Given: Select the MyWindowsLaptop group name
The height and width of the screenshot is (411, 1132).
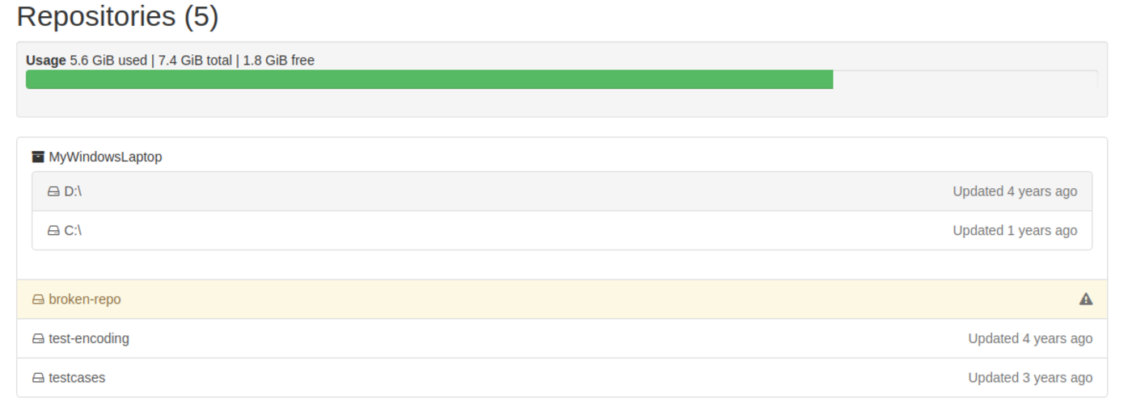Looking at the screenshot, I should 105,157.
